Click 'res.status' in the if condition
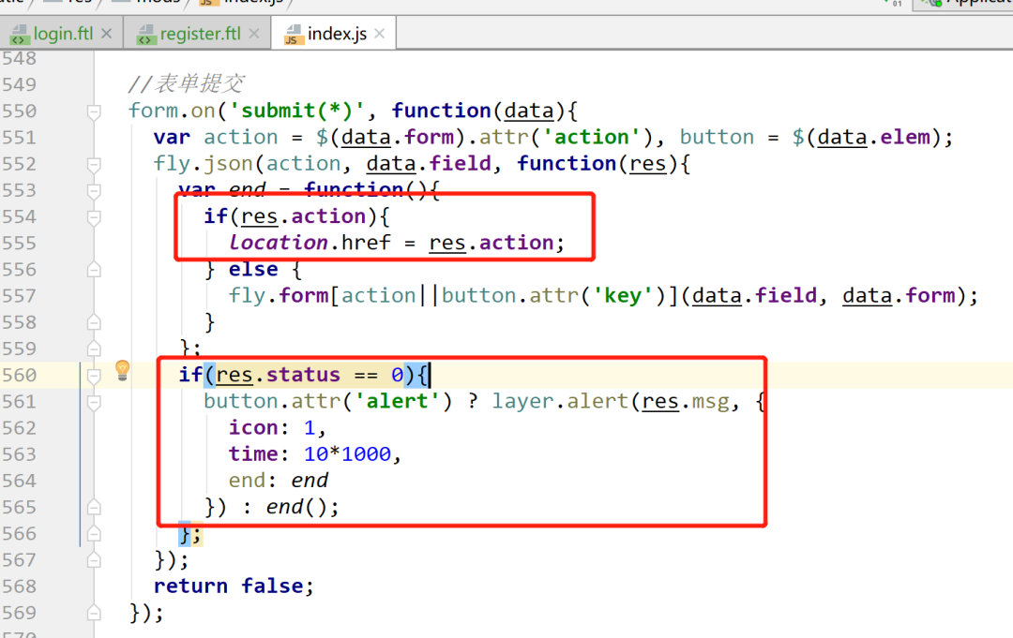 (x=279, y=375)
